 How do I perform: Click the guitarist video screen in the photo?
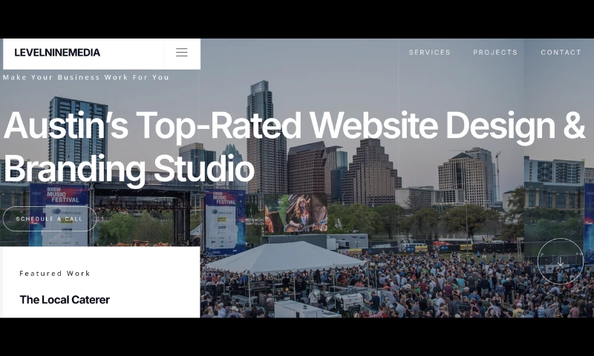(x=296, y=214)
